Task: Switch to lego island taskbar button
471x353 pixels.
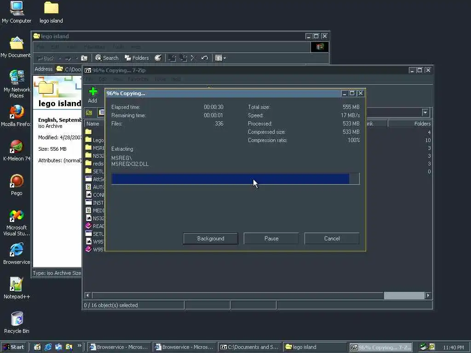Action: [315, 347]
